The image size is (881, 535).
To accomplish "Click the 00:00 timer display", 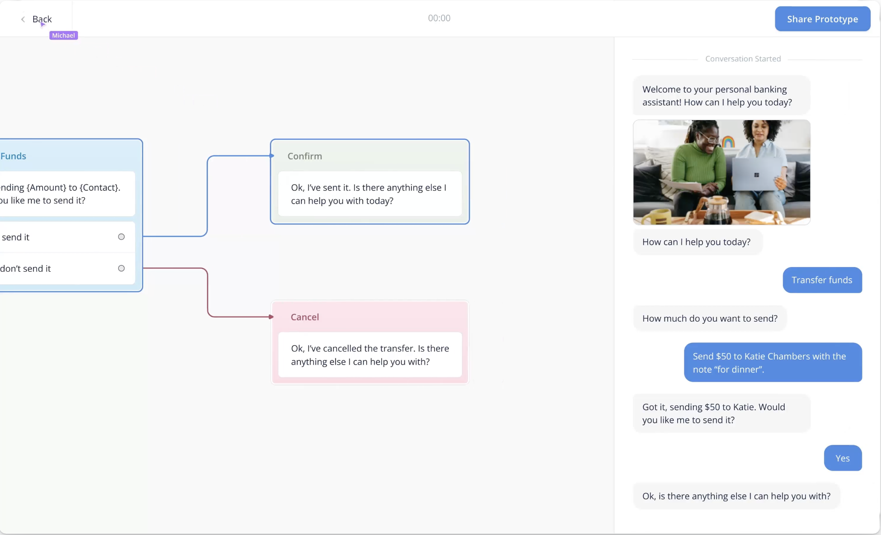I will click(439, 18).
